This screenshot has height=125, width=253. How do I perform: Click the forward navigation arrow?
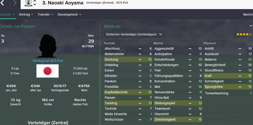point(15,3)
